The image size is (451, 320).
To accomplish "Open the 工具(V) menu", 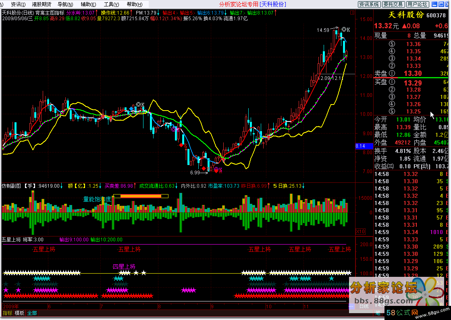I will 111,4.
